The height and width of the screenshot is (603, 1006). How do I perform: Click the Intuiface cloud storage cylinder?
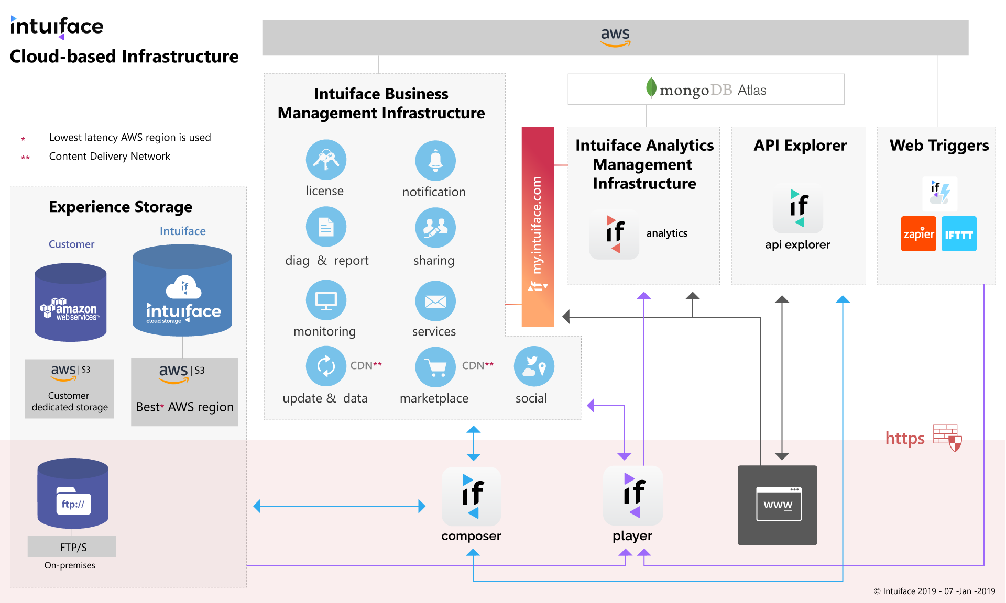click(182, 291)
